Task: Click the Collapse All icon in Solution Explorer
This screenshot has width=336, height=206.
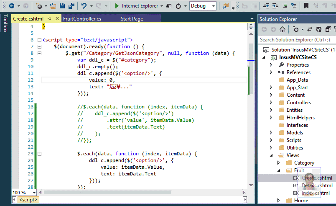Action: 328,29
